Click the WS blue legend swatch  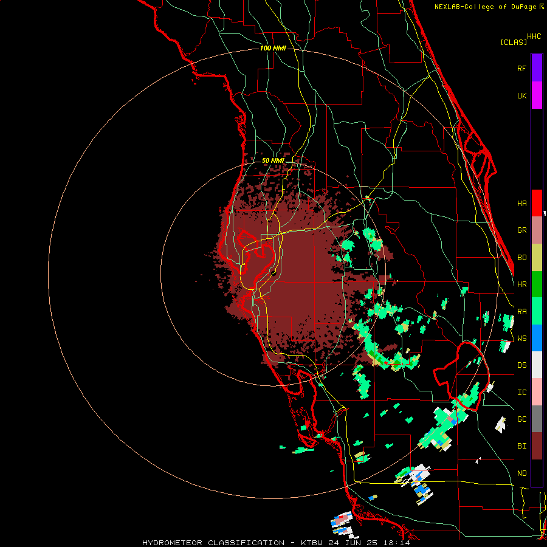coord(537,338)
